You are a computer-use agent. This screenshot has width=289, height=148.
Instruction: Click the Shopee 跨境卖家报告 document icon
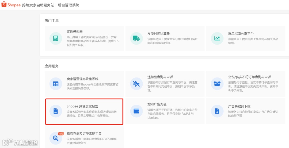[x=55, y=111]
